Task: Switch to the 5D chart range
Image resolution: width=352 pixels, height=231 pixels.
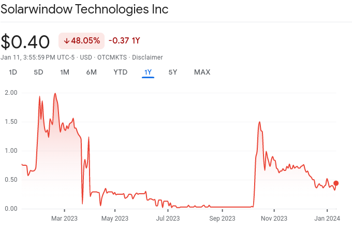Action: [x=38, y=72]
